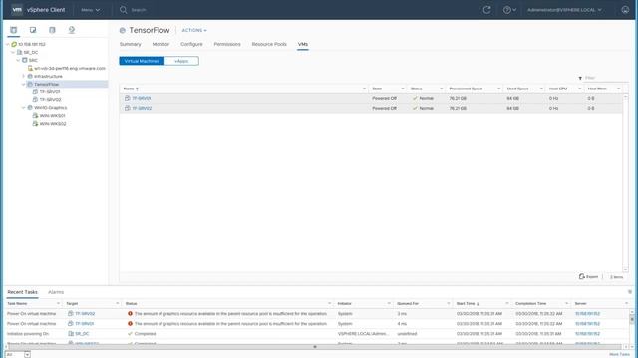Open SR_DC target link in Recent Tasks
Screen dimensions: 638x358
coord(82,334)
